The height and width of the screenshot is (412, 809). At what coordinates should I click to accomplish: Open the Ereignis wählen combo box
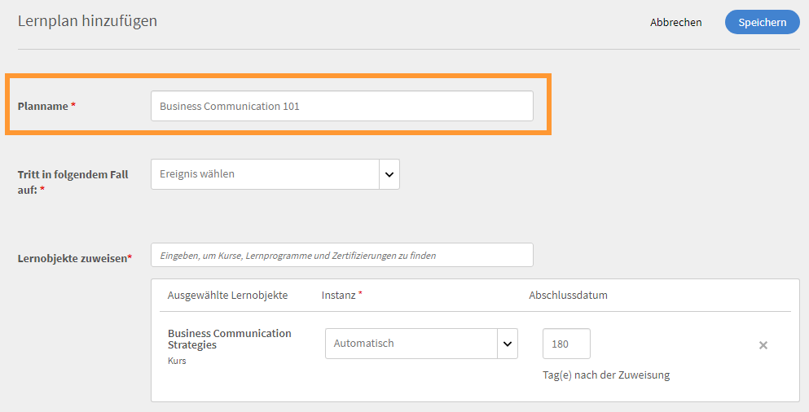(265, 173)
